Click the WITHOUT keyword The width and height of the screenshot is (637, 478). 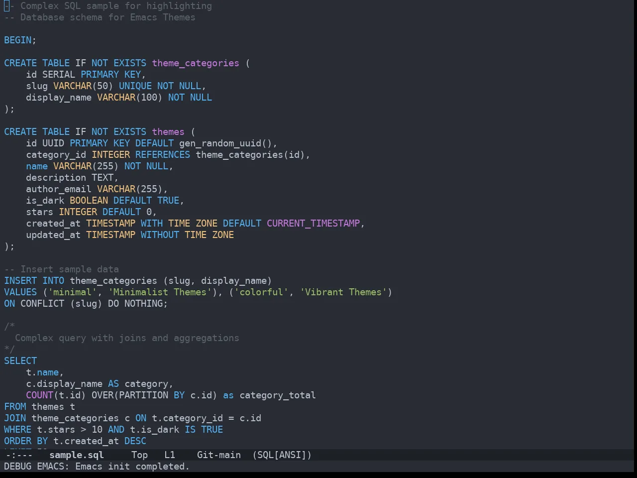coord(160,235)
